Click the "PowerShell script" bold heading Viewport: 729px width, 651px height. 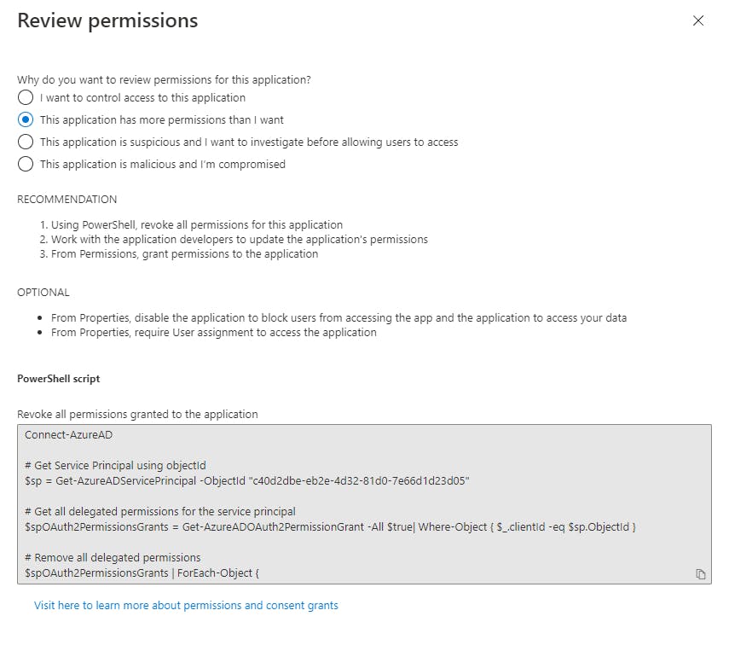point(59,378)
